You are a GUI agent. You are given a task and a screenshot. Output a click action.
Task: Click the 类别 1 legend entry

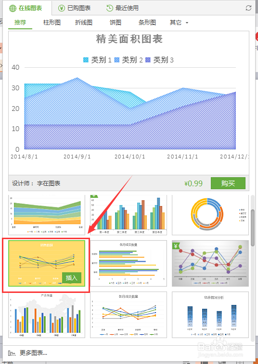click(x=97, y=60)
